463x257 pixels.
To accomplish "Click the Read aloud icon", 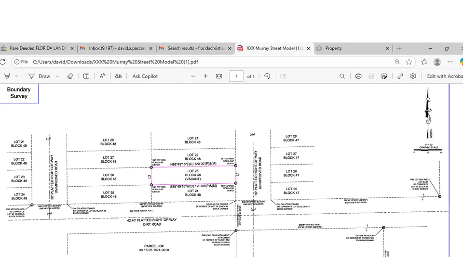I will coord(103,76).
